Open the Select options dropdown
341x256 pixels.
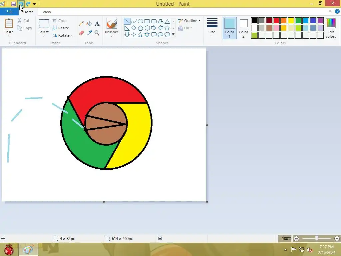[44, 36]
